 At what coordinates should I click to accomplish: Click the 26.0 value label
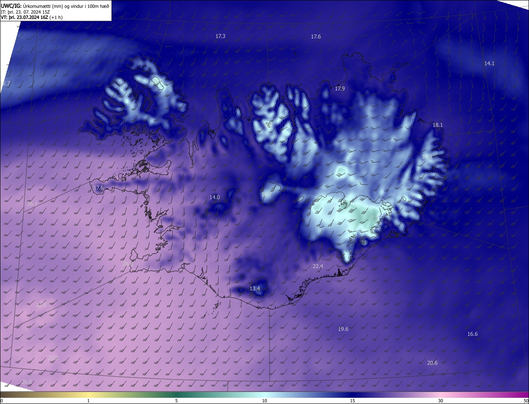click(26, 382)
